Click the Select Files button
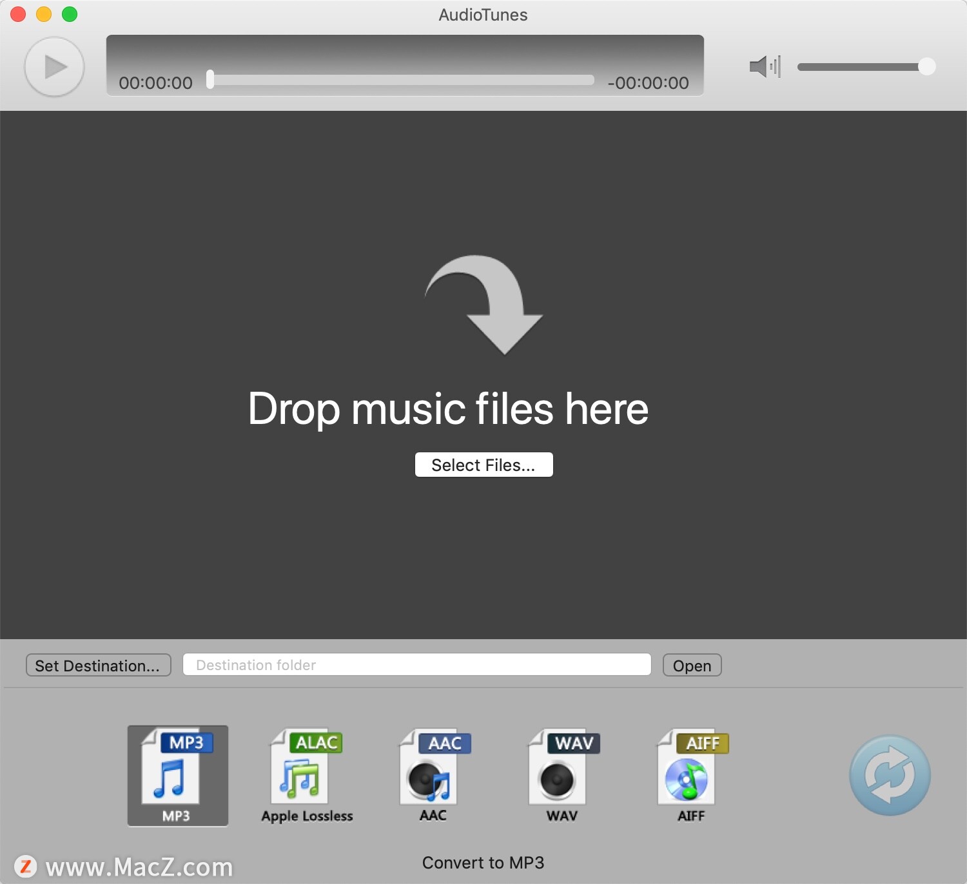Image resolution: width=967 pixels, height=884 pixels. [x=484, y=465]
